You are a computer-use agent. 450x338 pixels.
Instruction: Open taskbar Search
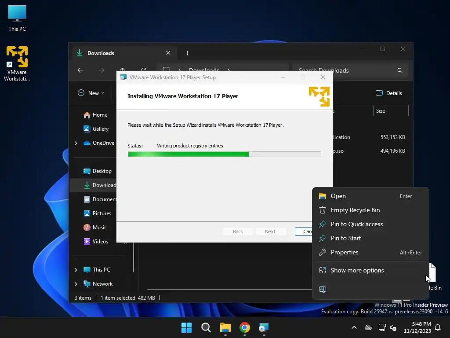[x=206, y=327]
